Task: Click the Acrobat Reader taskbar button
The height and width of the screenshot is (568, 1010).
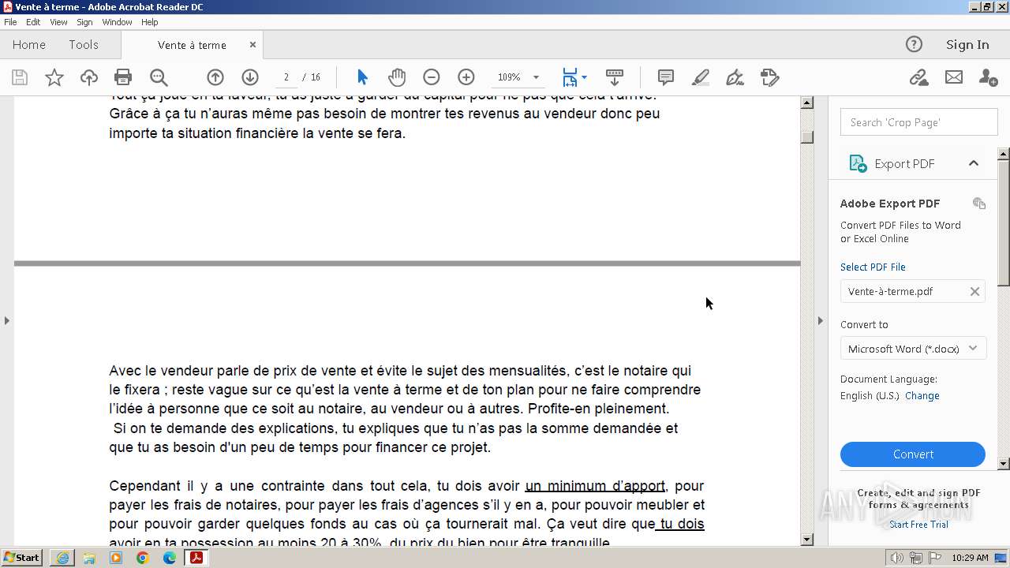Action: click(x=196, y=558)
